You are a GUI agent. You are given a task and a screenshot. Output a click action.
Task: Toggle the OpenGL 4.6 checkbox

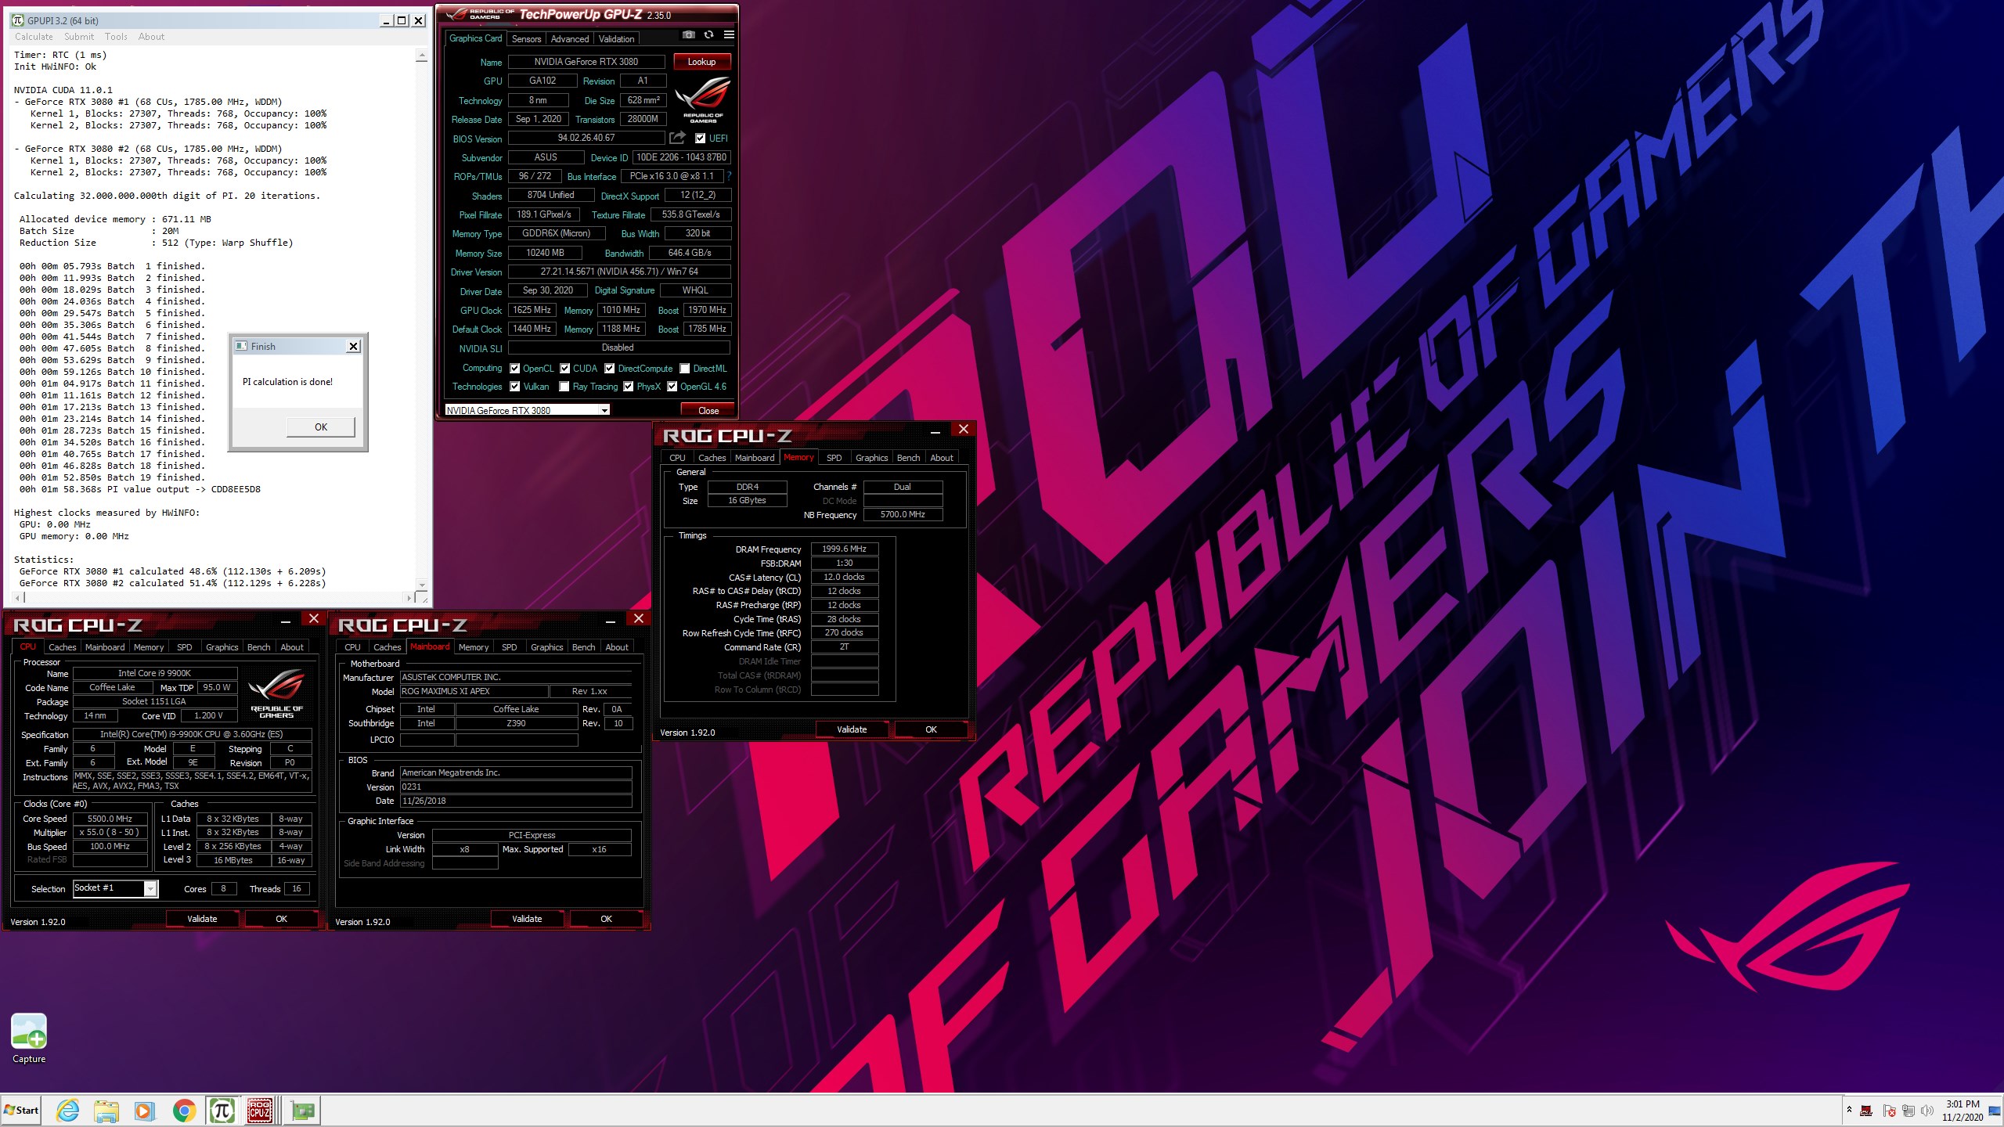point(672,387)
